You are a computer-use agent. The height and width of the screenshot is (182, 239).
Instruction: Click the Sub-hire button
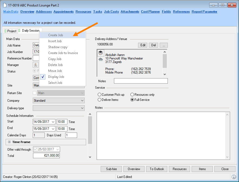pos(111,169)
